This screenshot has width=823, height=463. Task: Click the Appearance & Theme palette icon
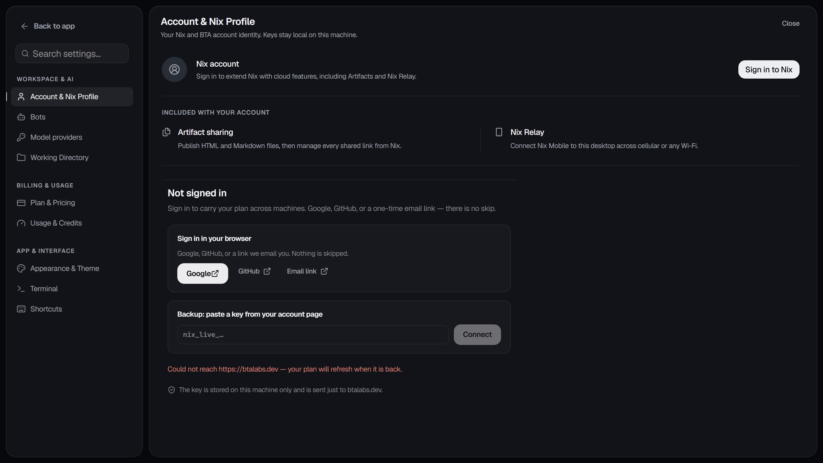21,269
